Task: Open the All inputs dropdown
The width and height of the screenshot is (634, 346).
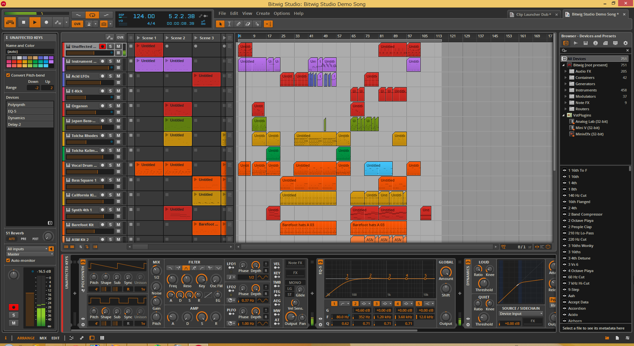Action: (x=27, y=249)
